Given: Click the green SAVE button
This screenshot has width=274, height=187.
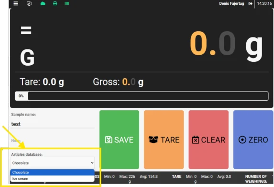Looking at the screenshot, I should [120, 140].
